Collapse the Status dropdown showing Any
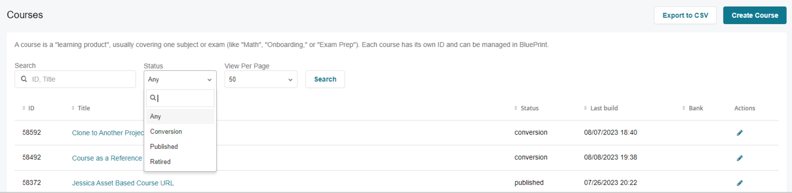Image resolution: width=792 pixels, height=193 pixels. [180, 79]
